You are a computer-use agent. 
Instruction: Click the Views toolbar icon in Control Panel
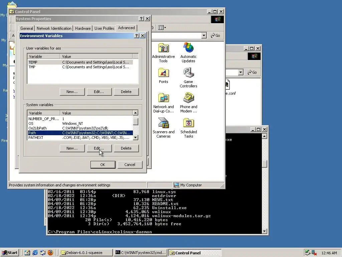pyautogui.click(x=162, y=27)
